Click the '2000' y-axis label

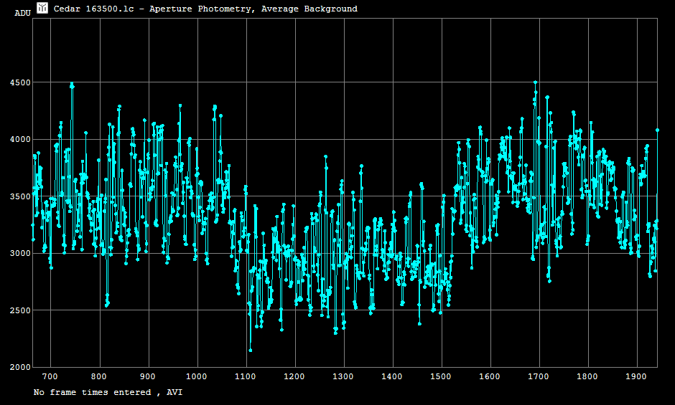tap(20, 367)
